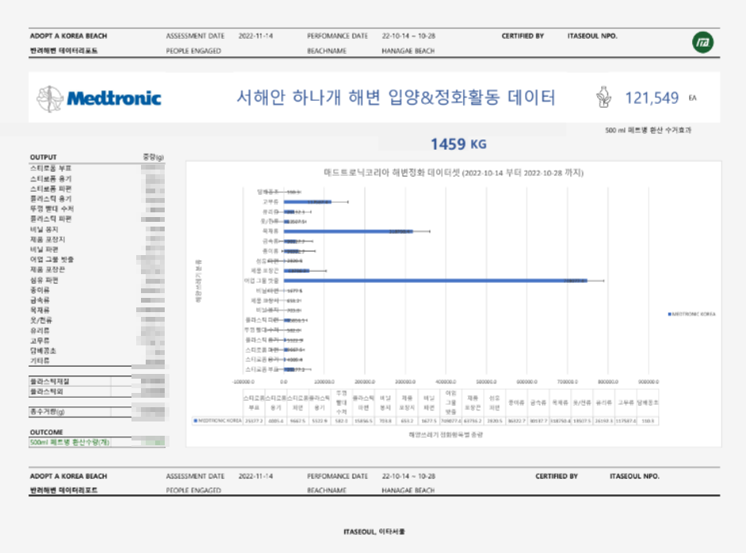Select 옷/천류 row in OUTPUT list
The image size is (746, 553).
[97, 320]
